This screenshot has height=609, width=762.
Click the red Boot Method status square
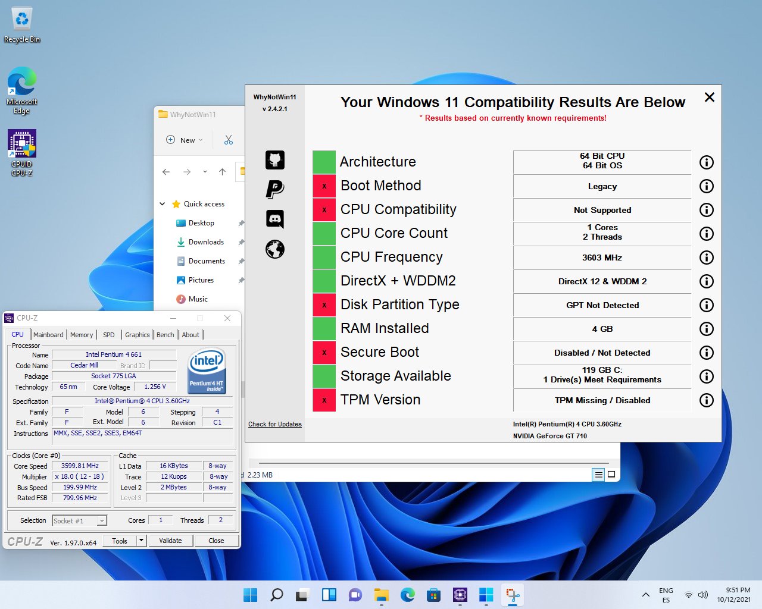[x=324, y=186]
